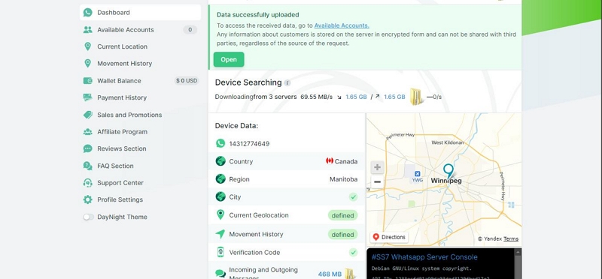Select phone number 14312774649
602x279 pixels.
249,144
